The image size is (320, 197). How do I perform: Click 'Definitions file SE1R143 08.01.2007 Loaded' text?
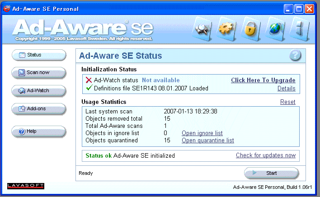coord(151,88)
